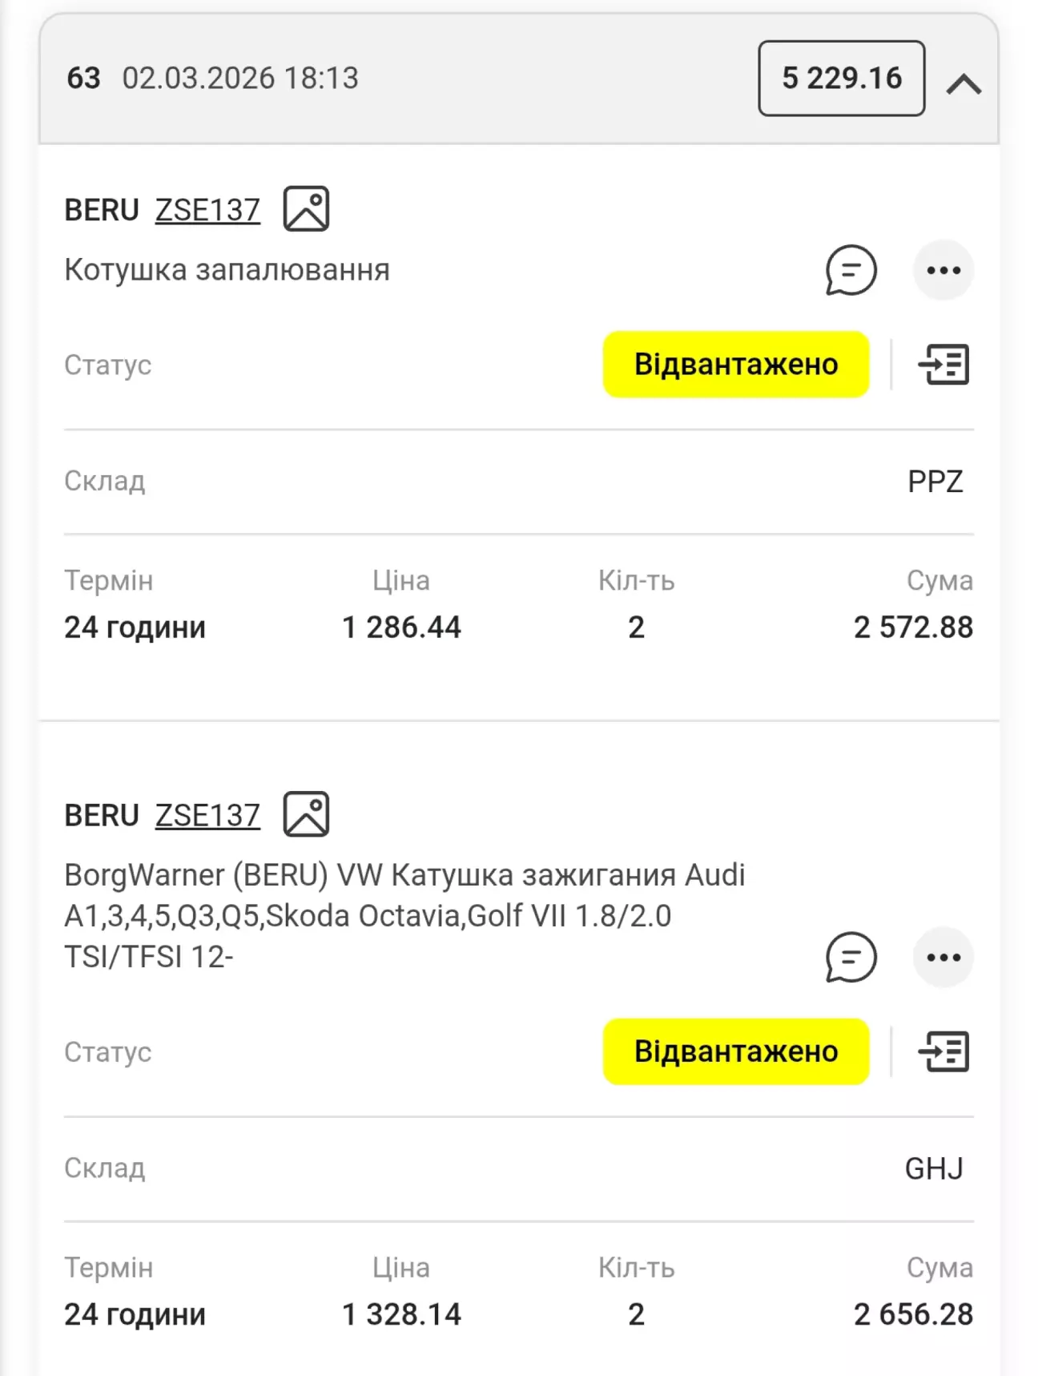Click Відвантажено status of the GHJ item
1038x1376 pixels.
coord(735,1051)
